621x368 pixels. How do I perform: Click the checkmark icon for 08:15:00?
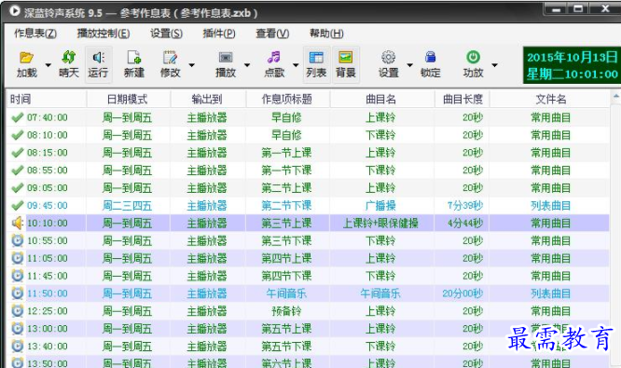pyautogui.click(x=17, y=153)
